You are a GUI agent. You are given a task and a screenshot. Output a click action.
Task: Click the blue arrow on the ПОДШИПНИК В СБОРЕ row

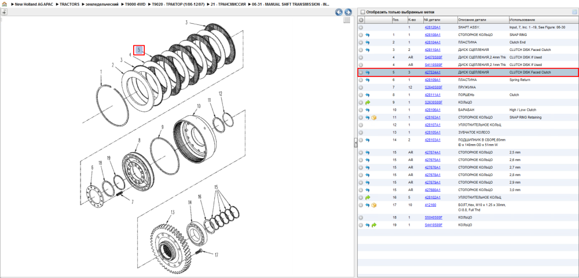pyautogui.click(x=368, y=140)
